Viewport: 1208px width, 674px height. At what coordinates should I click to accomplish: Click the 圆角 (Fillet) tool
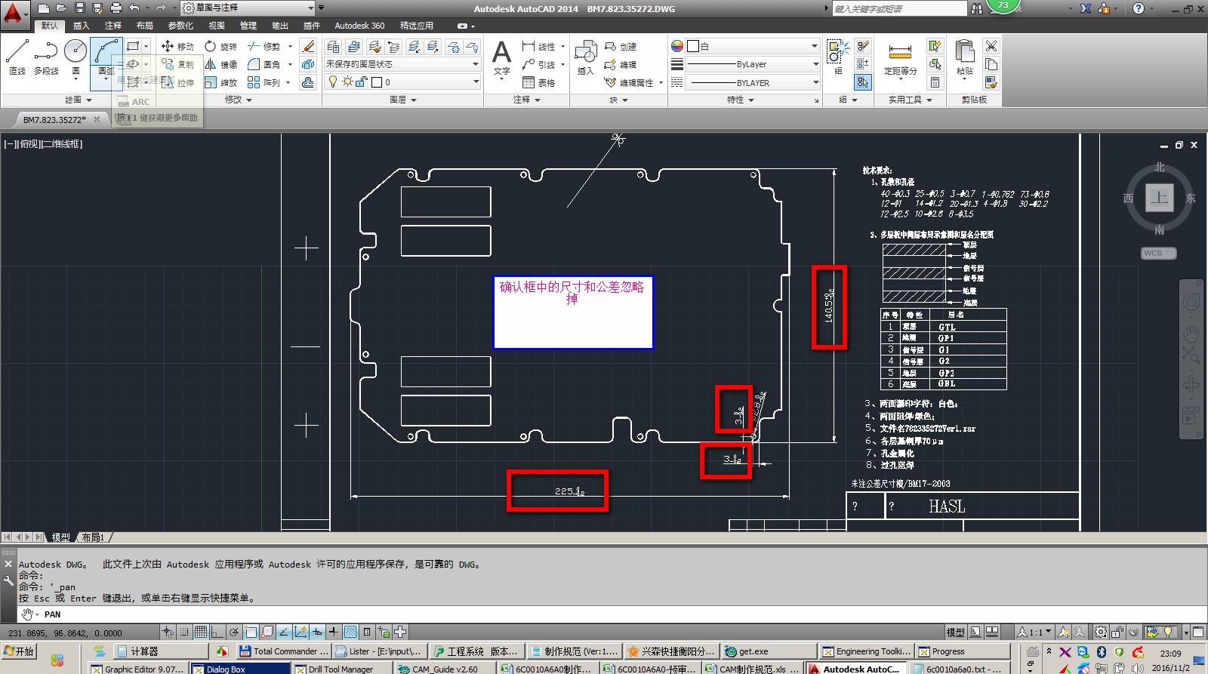(263, 64)
